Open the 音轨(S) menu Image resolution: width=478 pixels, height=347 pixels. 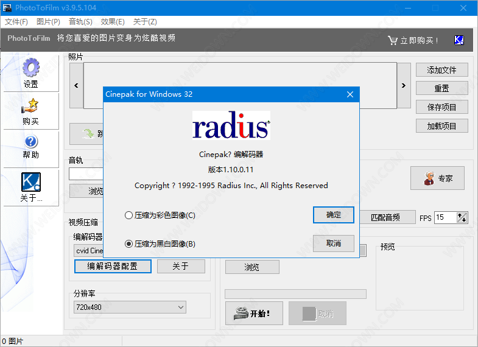[80, 22]
